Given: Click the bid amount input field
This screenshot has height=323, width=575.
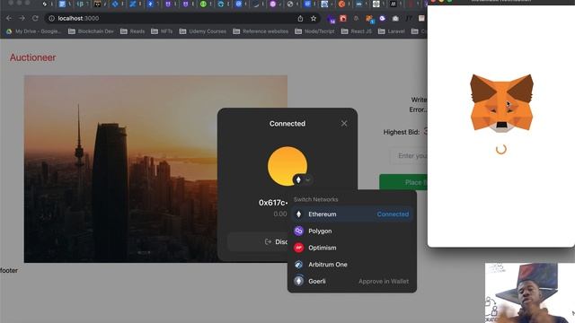Looking at the screenshot, I should (409, 156).
